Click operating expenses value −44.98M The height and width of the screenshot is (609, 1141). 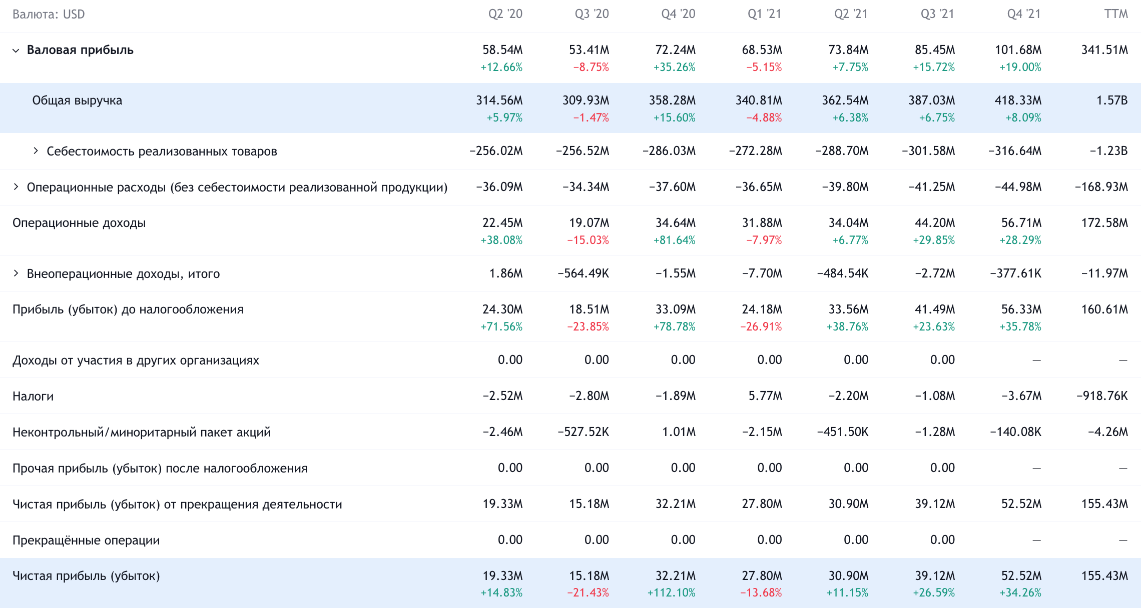[x=1018, y=187]
